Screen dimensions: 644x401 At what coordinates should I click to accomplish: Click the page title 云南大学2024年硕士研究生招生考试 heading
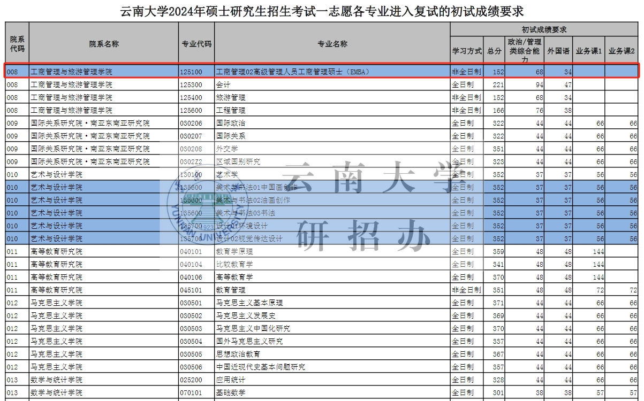[x=322, y=11]
